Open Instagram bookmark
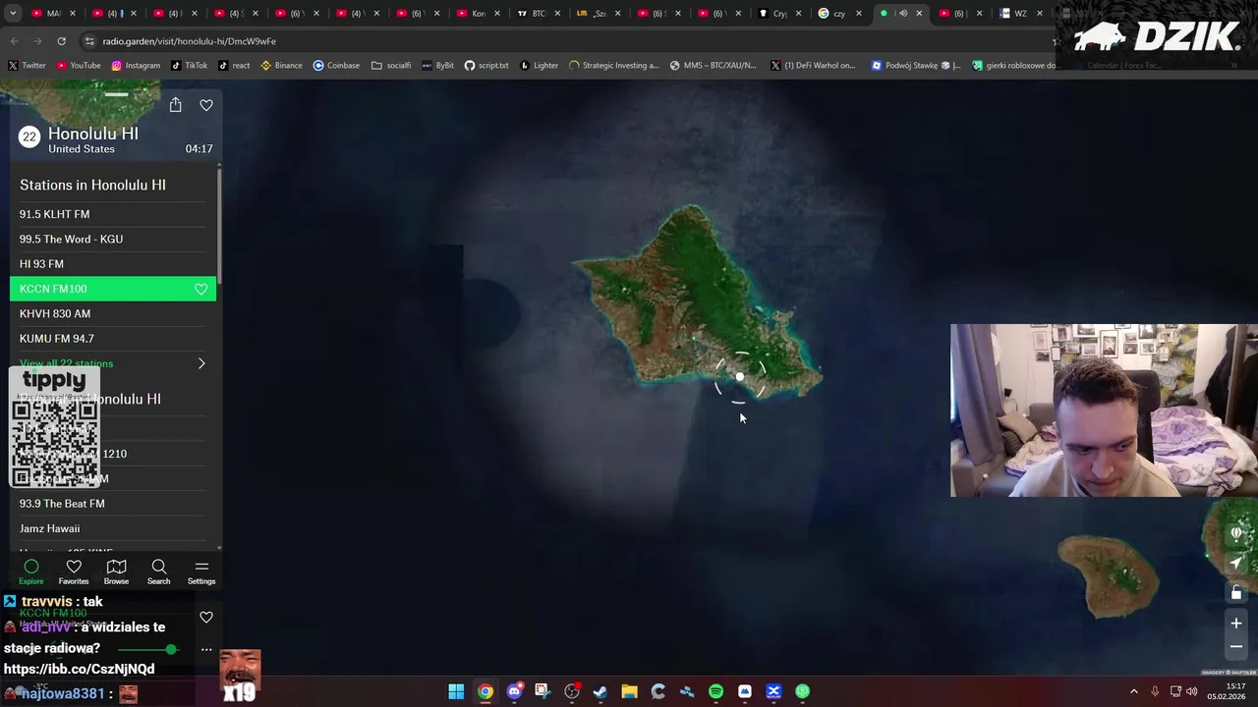This screenshot has height=707, width=1258. tap(136, 65)
